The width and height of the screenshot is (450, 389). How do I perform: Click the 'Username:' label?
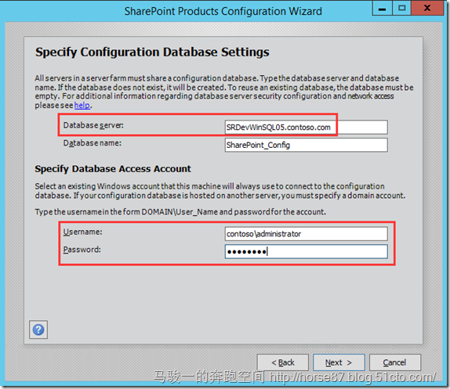point(82,232)
